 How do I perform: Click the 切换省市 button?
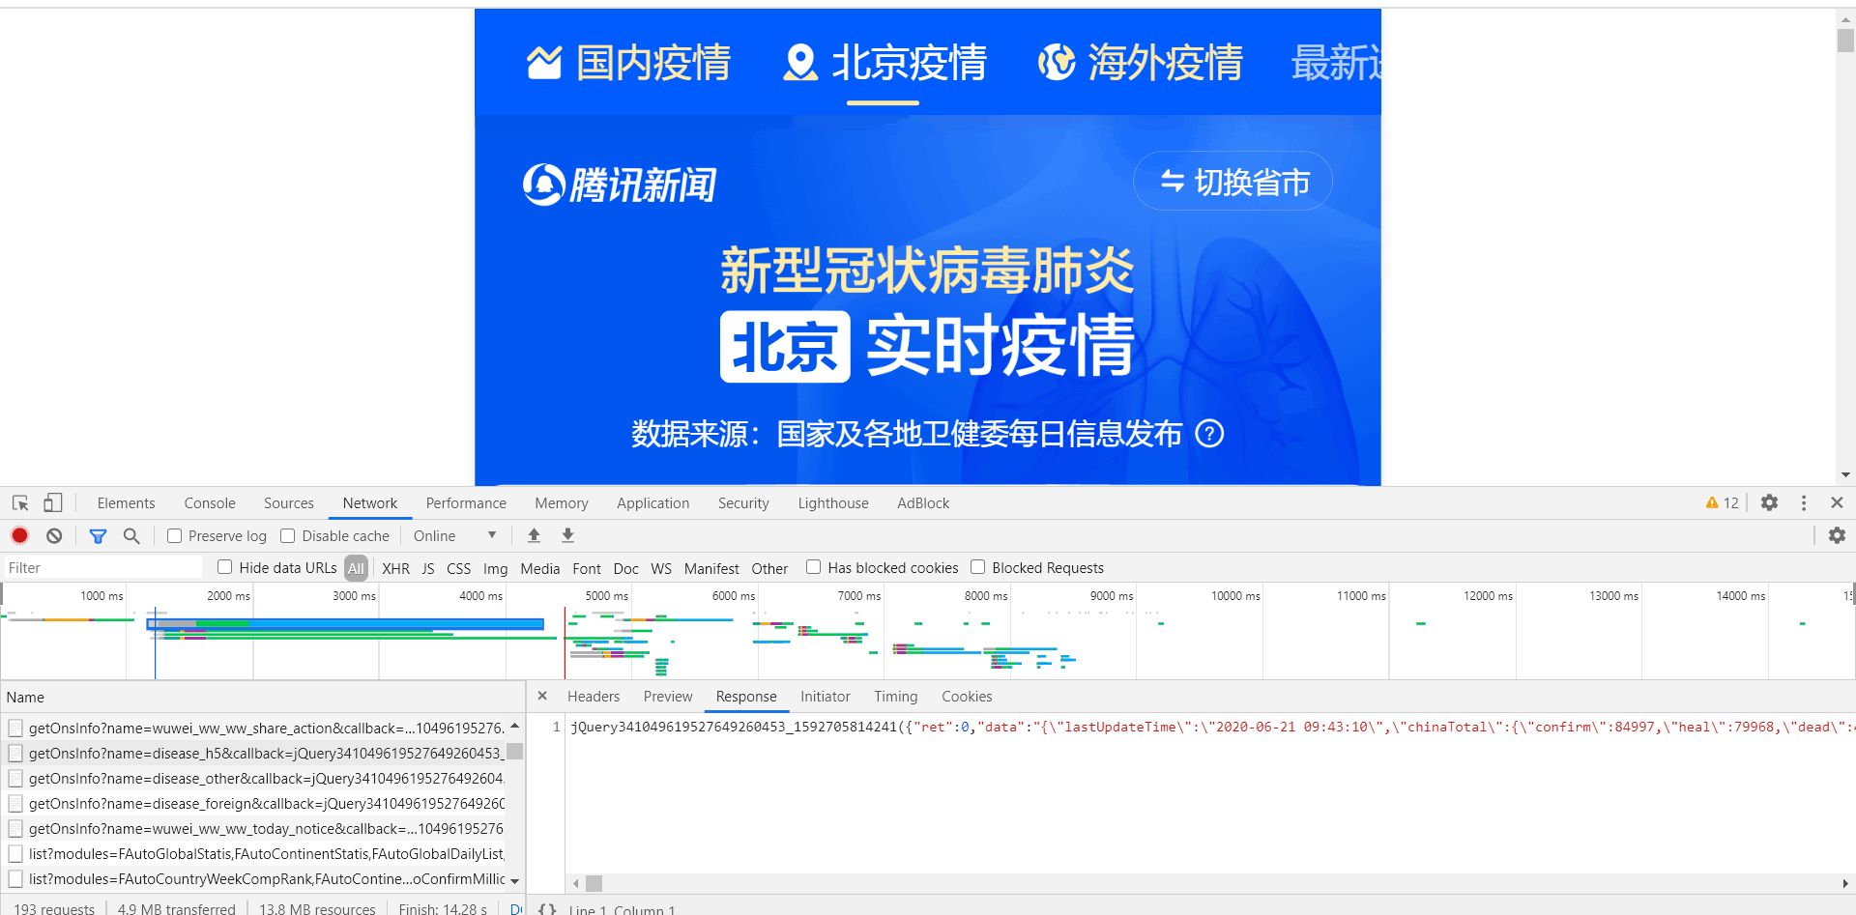(1232, 181)
